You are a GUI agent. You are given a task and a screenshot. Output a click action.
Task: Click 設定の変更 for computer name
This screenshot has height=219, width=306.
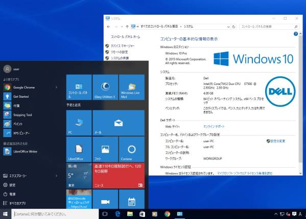click(277, 141)
